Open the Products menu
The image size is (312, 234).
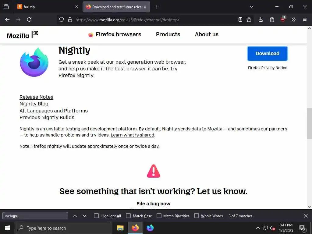(x=168, y=34)
